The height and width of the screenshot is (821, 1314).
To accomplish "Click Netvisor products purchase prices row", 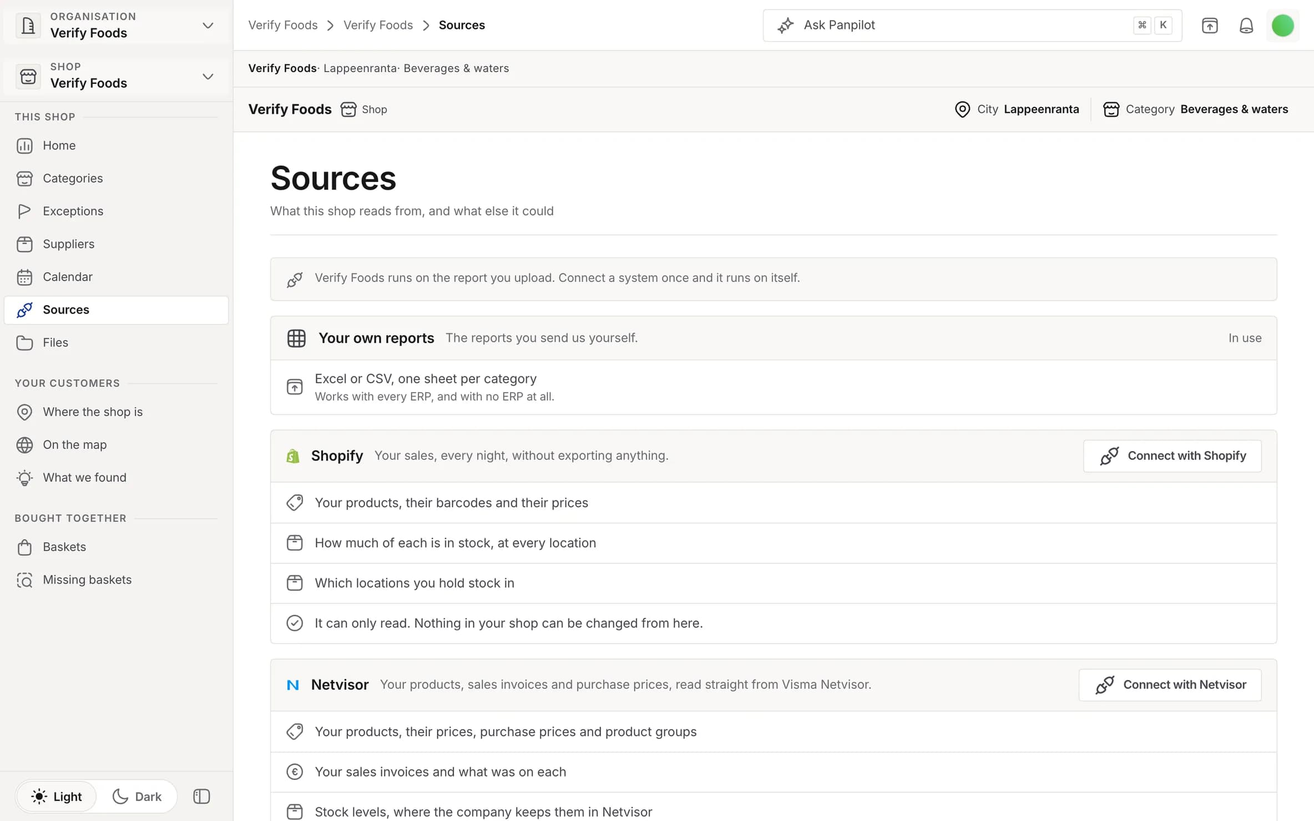I will pos(774,732).
